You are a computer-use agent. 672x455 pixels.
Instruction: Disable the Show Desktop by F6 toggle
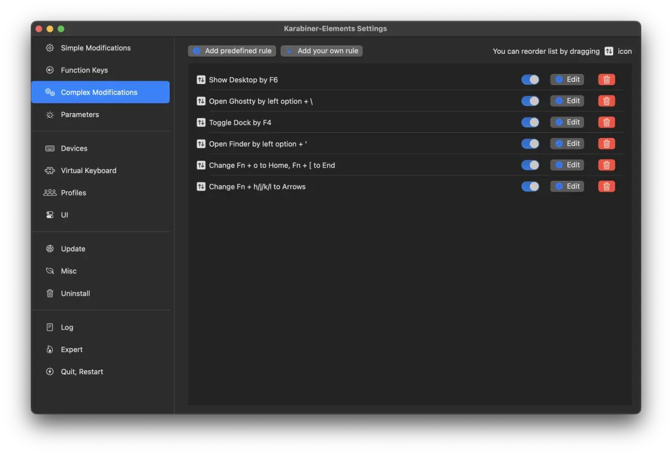click(x=530, y=80)
